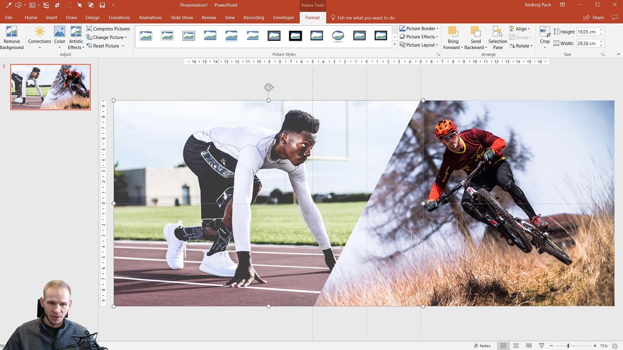The image size is (623, 350).
Task: Expand the Picture Styles gallery More arrow
Action: [394, 45]
